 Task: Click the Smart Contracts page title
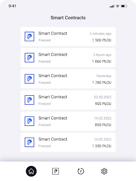[68, 18]
